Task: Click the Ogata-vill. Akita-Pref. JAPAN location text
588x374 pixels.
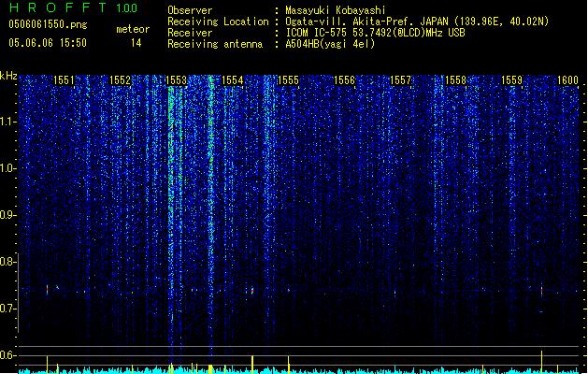Action: (417, 22)
